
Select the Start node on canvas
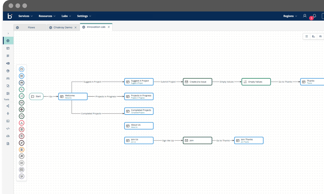click(36, 96)
